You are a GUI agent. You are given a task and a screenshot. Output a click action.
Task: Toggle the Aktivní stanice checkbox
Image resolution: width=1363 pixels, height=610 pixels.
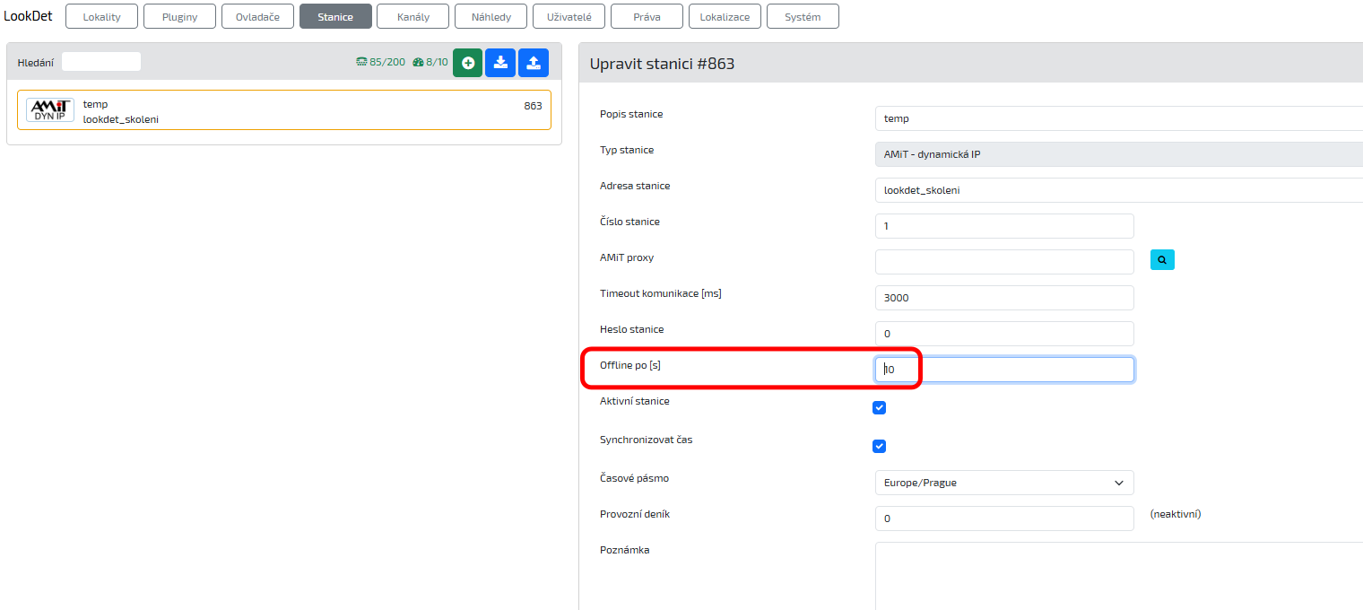[879, 408]
